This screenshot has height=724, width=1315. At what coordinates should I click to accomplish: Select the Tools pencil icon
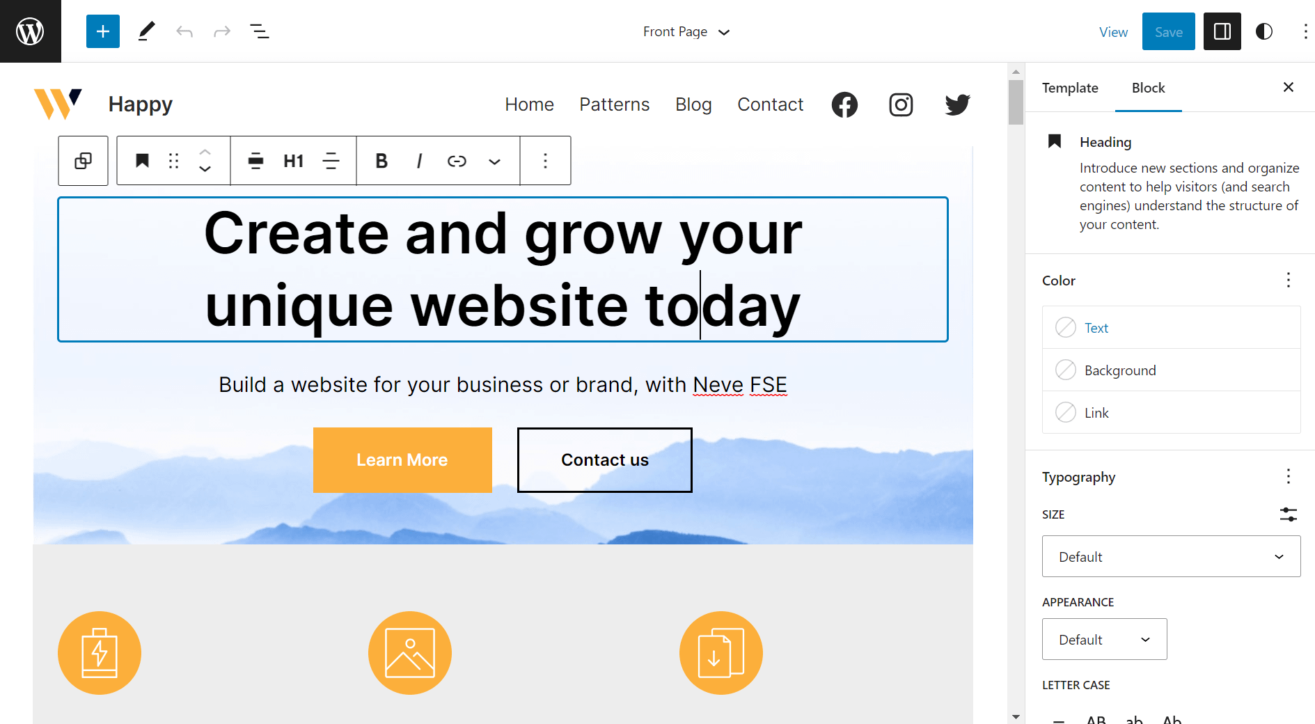(x=146, y=31)
